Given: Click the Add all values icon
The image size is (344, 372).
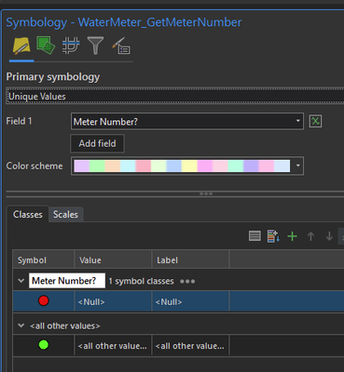Looking at the screenshot, I should pyautogui.click(x=273, y=236).
